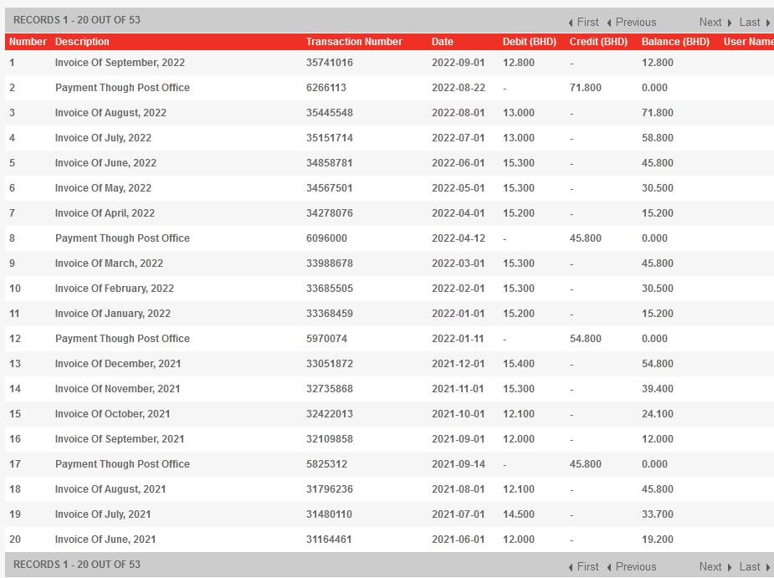Click the Credit (BHD) column header

point(597,42)
